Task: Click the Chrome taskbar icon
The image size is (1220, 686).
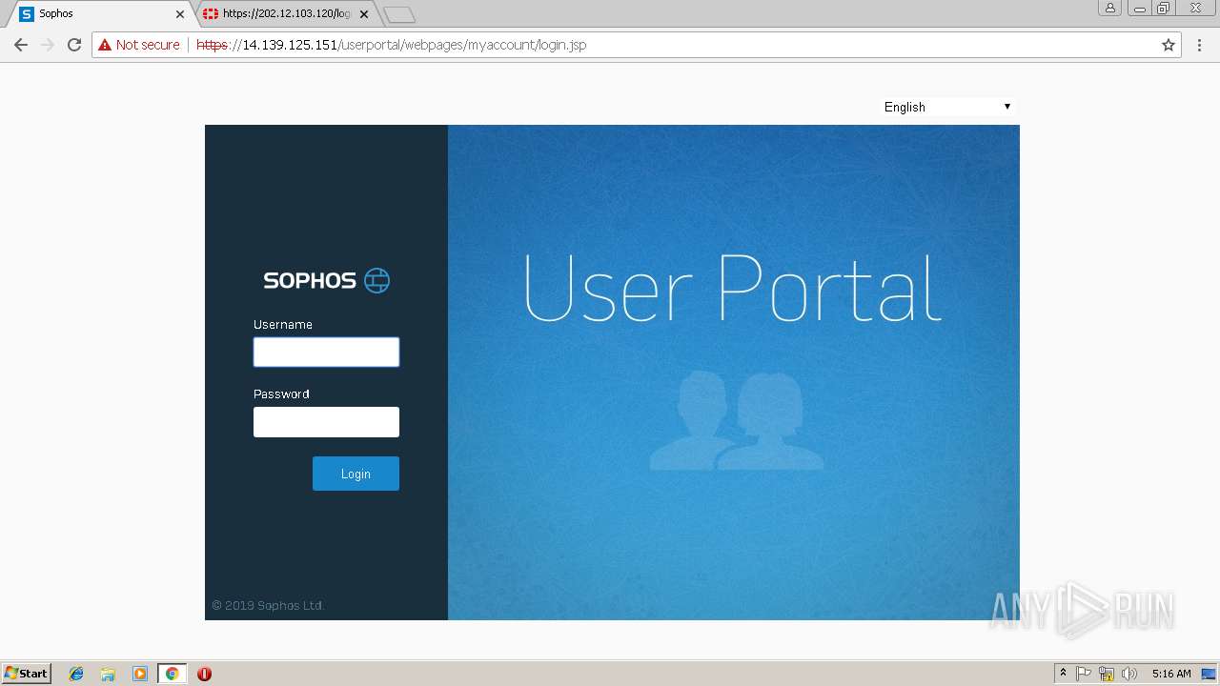Action: tap(172, 674)
